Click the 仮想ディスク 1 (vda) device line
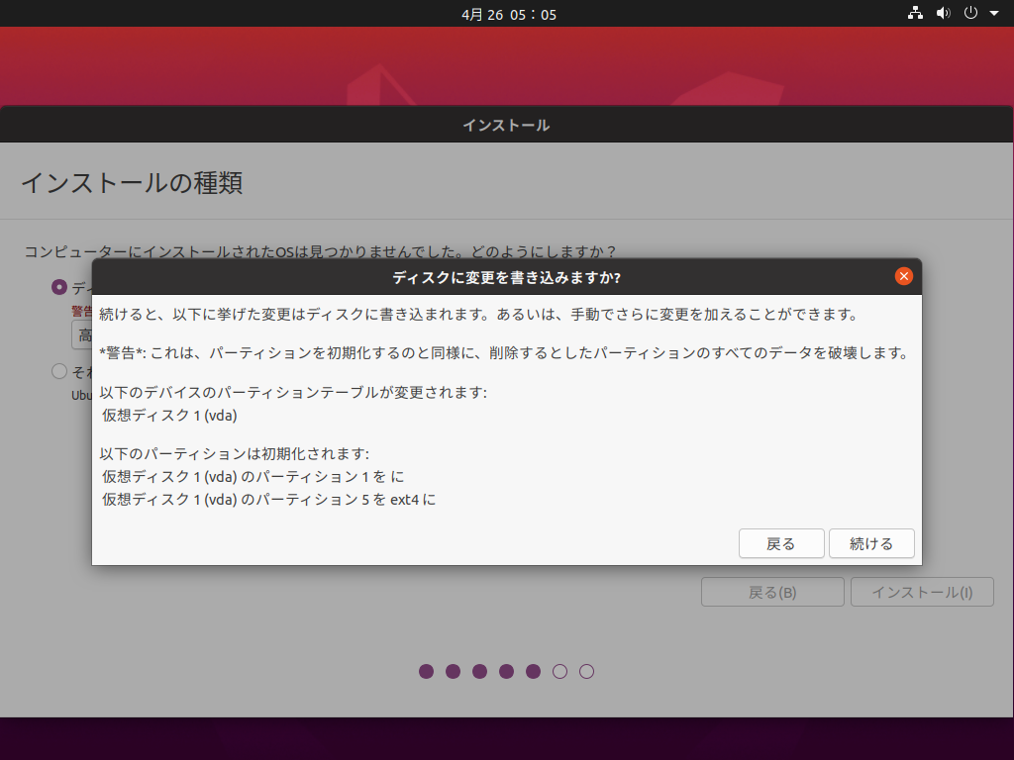1014x760 pixels. pos(169,415)
